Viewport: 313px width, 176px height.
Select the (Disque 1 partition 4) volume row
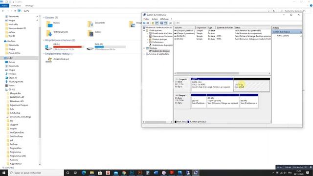coord(223,34)
